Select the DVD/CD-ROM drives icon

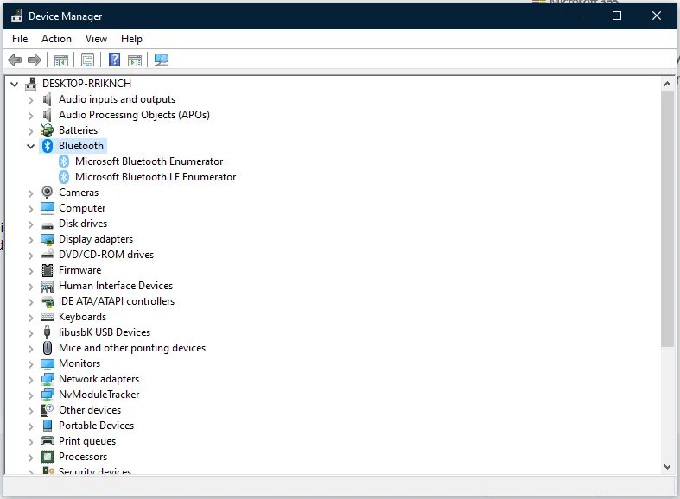48,255
